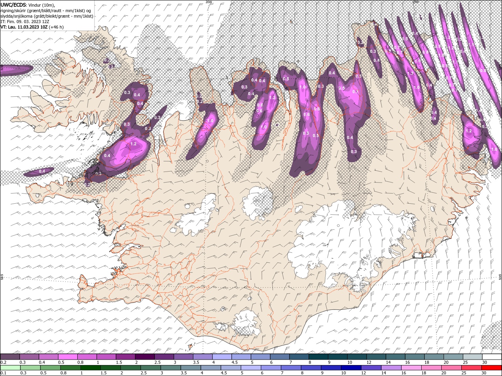Select upper legend swatch between 1 and 1.5

[x=106, y=357]
